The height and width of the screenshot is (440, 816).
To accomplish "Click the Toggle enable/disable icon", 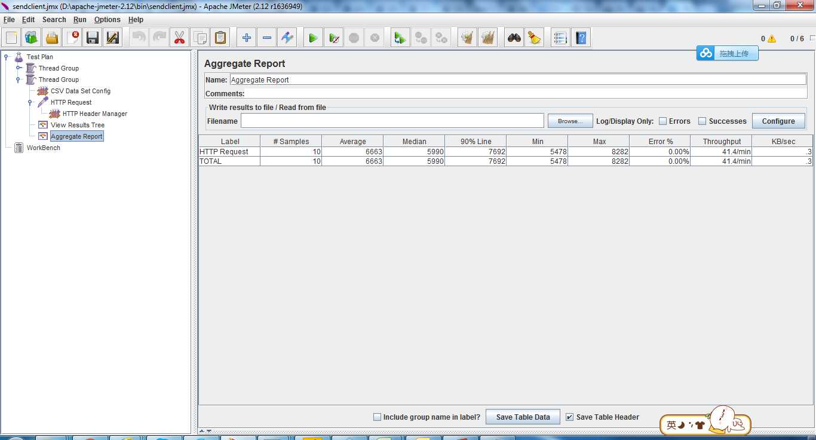I will coord(287,38).
